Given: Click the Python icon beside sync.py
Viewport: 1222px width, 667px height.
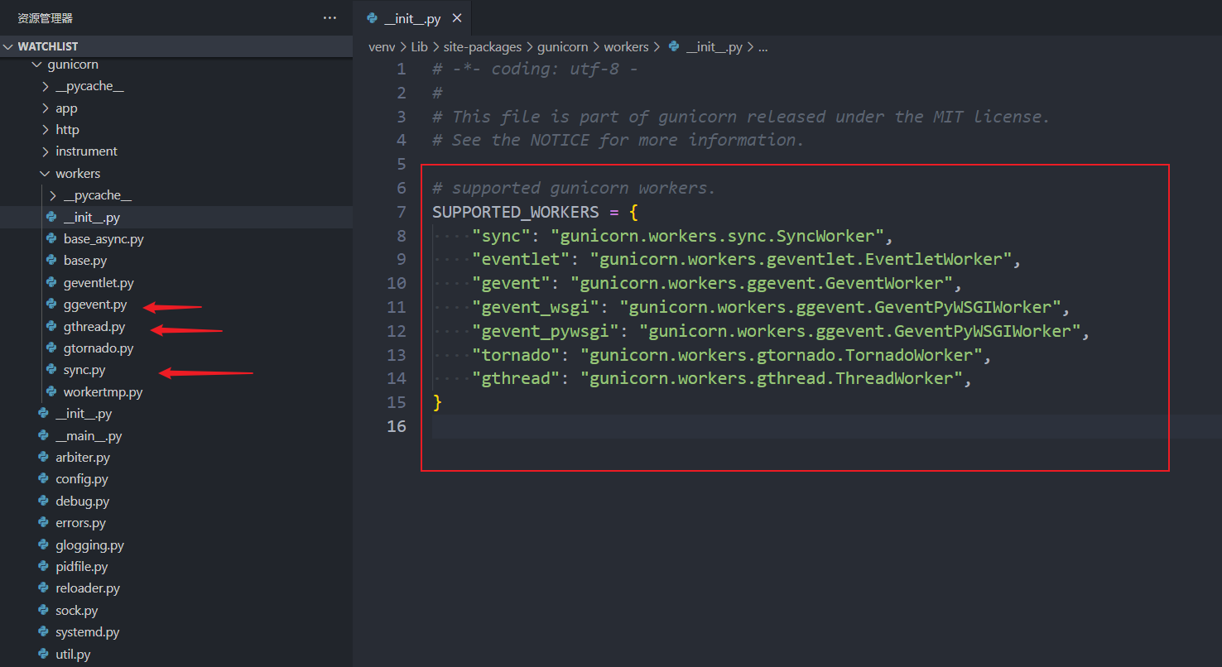Looking at the screenshot, I should click(51, 370).
